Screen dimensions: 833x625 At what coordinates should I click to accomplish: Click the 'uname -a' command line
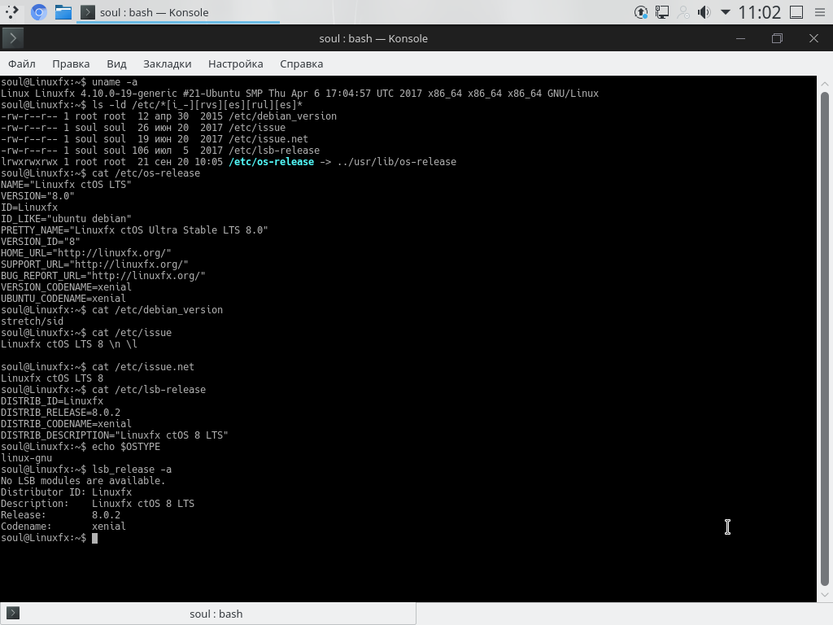coord(69,82)
